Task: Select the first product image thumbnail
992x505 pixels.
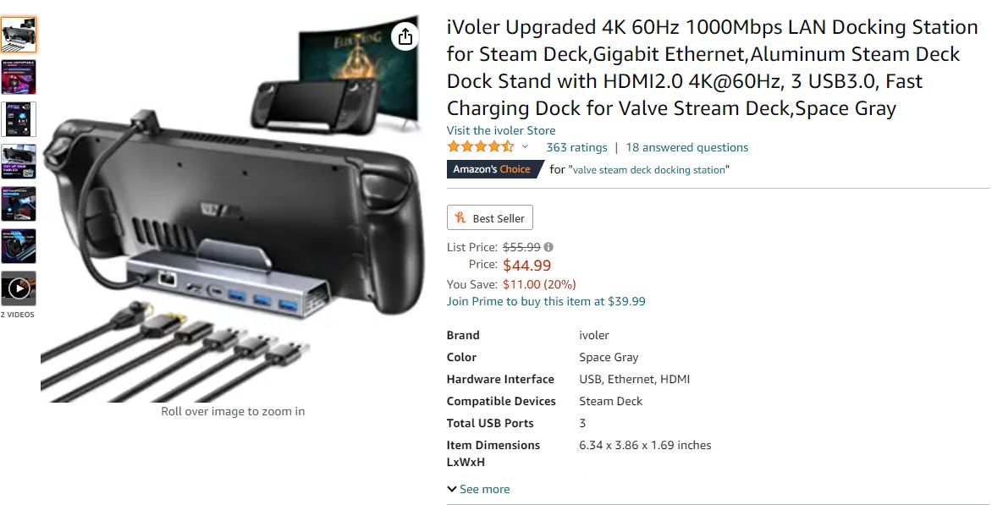Action: [x=19, y=35]
